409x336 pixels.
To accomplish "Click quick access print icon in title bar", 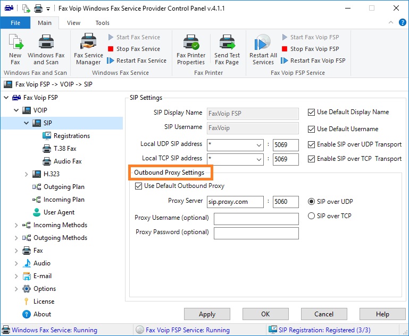I will pyautogui.click(x=38, y=8).
